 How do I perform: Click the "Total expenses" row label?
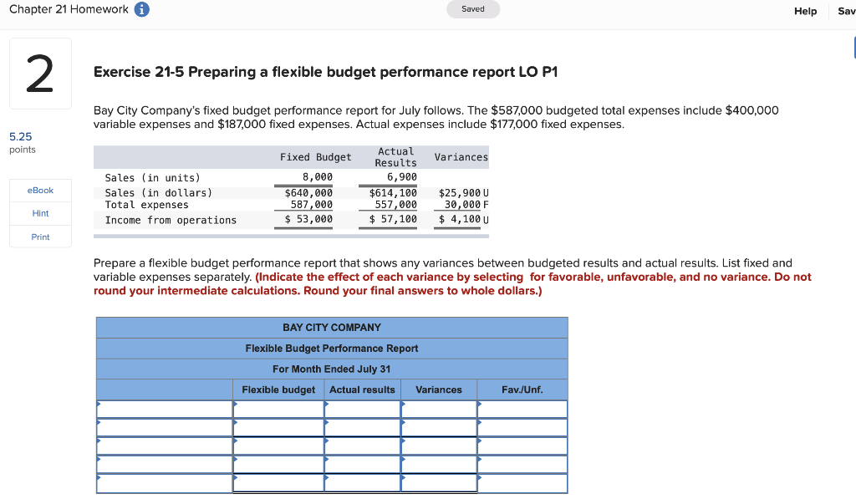coord(147,205)
